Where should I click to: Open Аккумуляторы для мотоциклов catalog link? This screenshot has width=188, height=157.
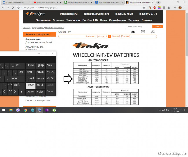[34, 48]
